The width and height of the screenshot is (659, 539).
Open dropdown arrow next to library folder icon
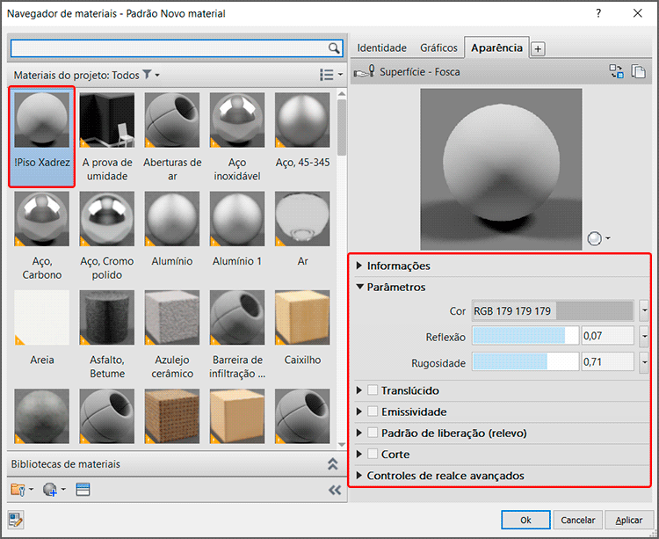pyautogui.click(x=31, y=489)
